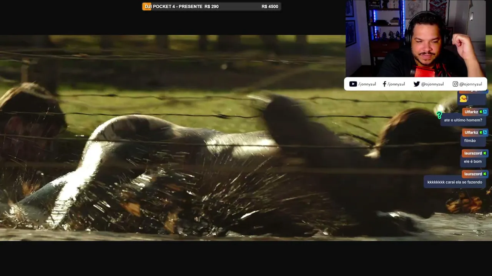Click green K badge beside laurazord above 'kkkkkkkk'
492x276 pixels.
pyautogui.click(x=485, y=174)
